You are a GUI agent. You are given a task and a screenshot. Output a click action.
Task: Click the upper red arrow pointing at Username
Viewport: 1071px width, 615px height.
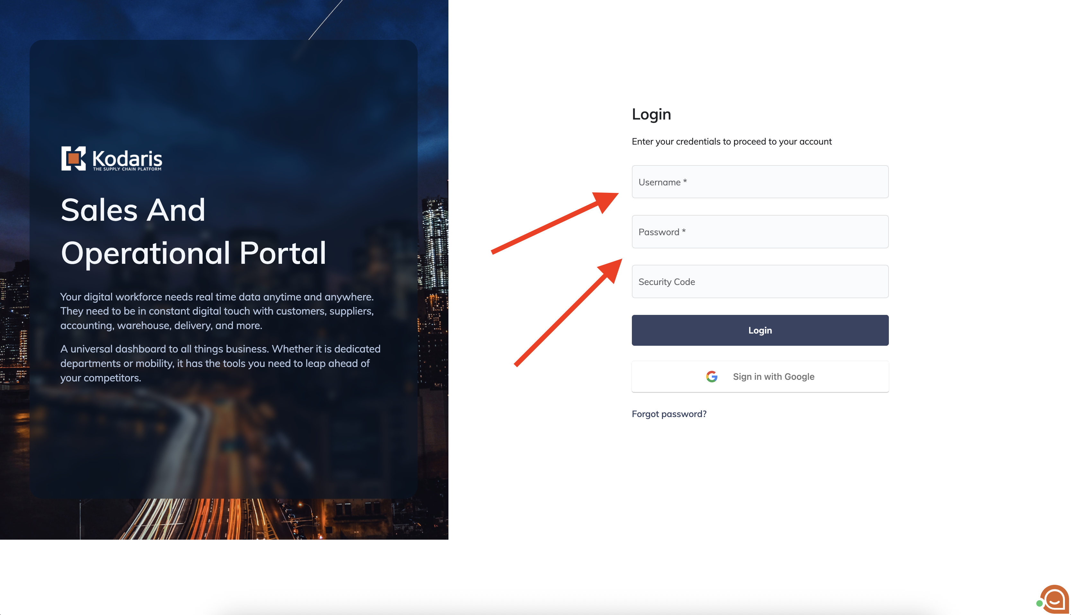tap(555, 223)
